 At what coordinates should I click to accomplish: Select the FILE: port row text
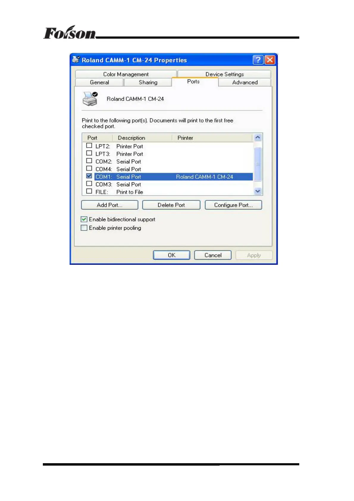[x=102, y=192]
